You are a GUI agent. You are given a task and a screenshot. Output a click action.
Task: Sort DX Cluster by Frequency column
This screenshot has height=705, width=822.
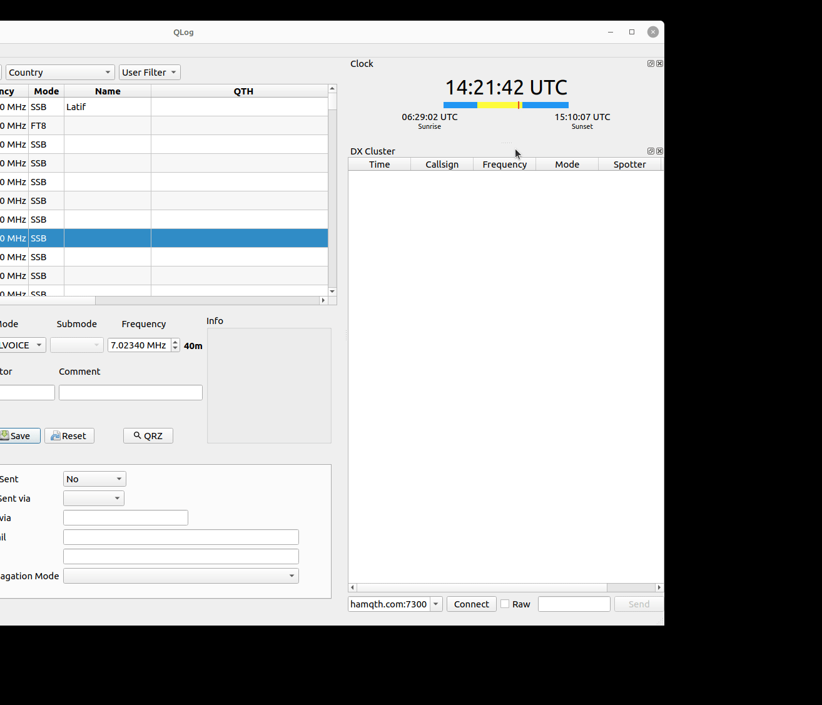click(x=504, y=165)
